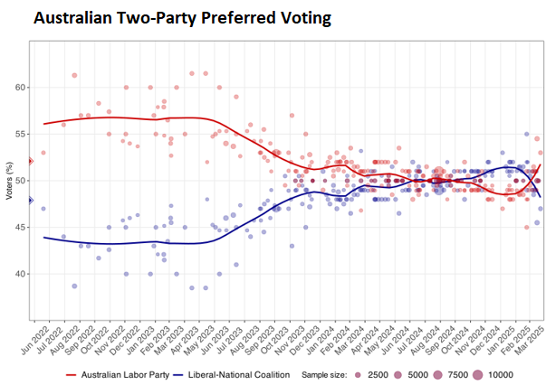Select the 60 tick label on the y-axis
The height and width of the screenshot is (385, 546).
tap(20, 88)
